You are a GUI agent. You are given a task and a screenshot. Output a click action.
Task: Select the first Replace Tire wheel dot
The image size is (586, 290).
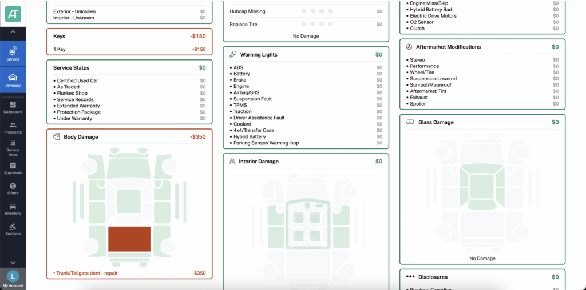click(x=304, y=24)
